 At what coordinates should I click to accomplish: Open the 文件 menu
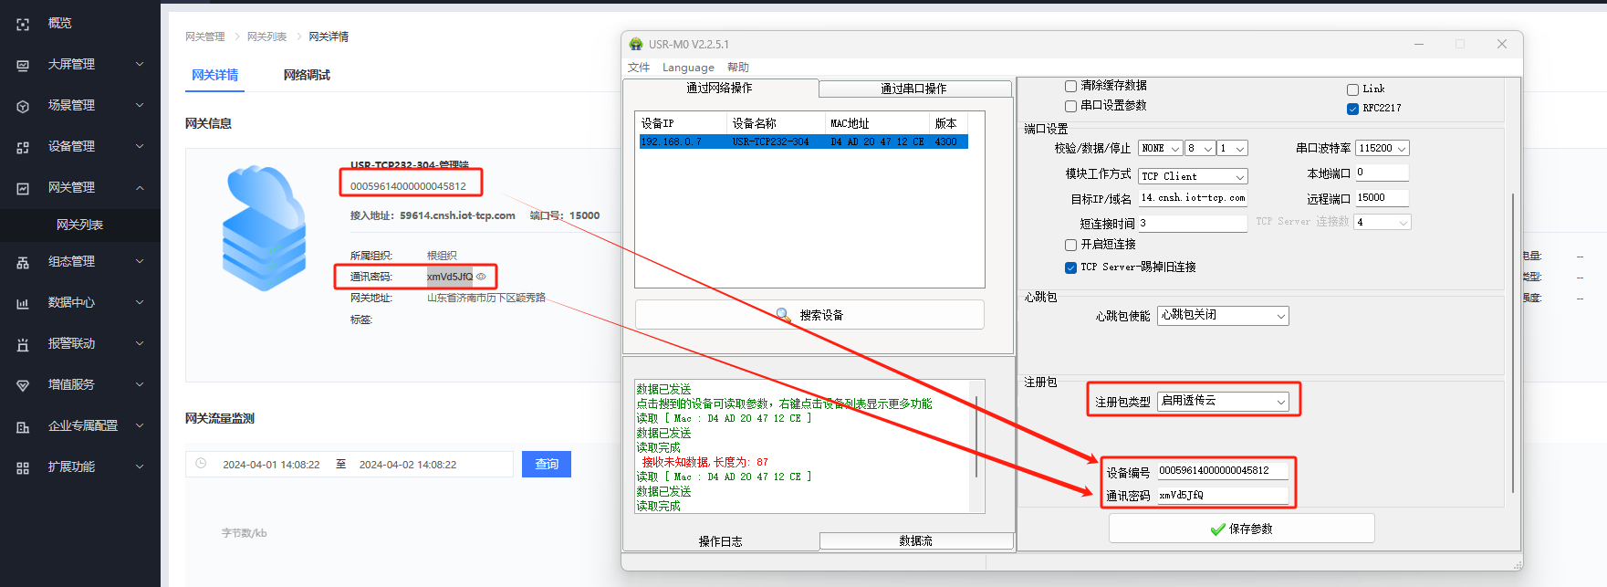coord(639,68)
